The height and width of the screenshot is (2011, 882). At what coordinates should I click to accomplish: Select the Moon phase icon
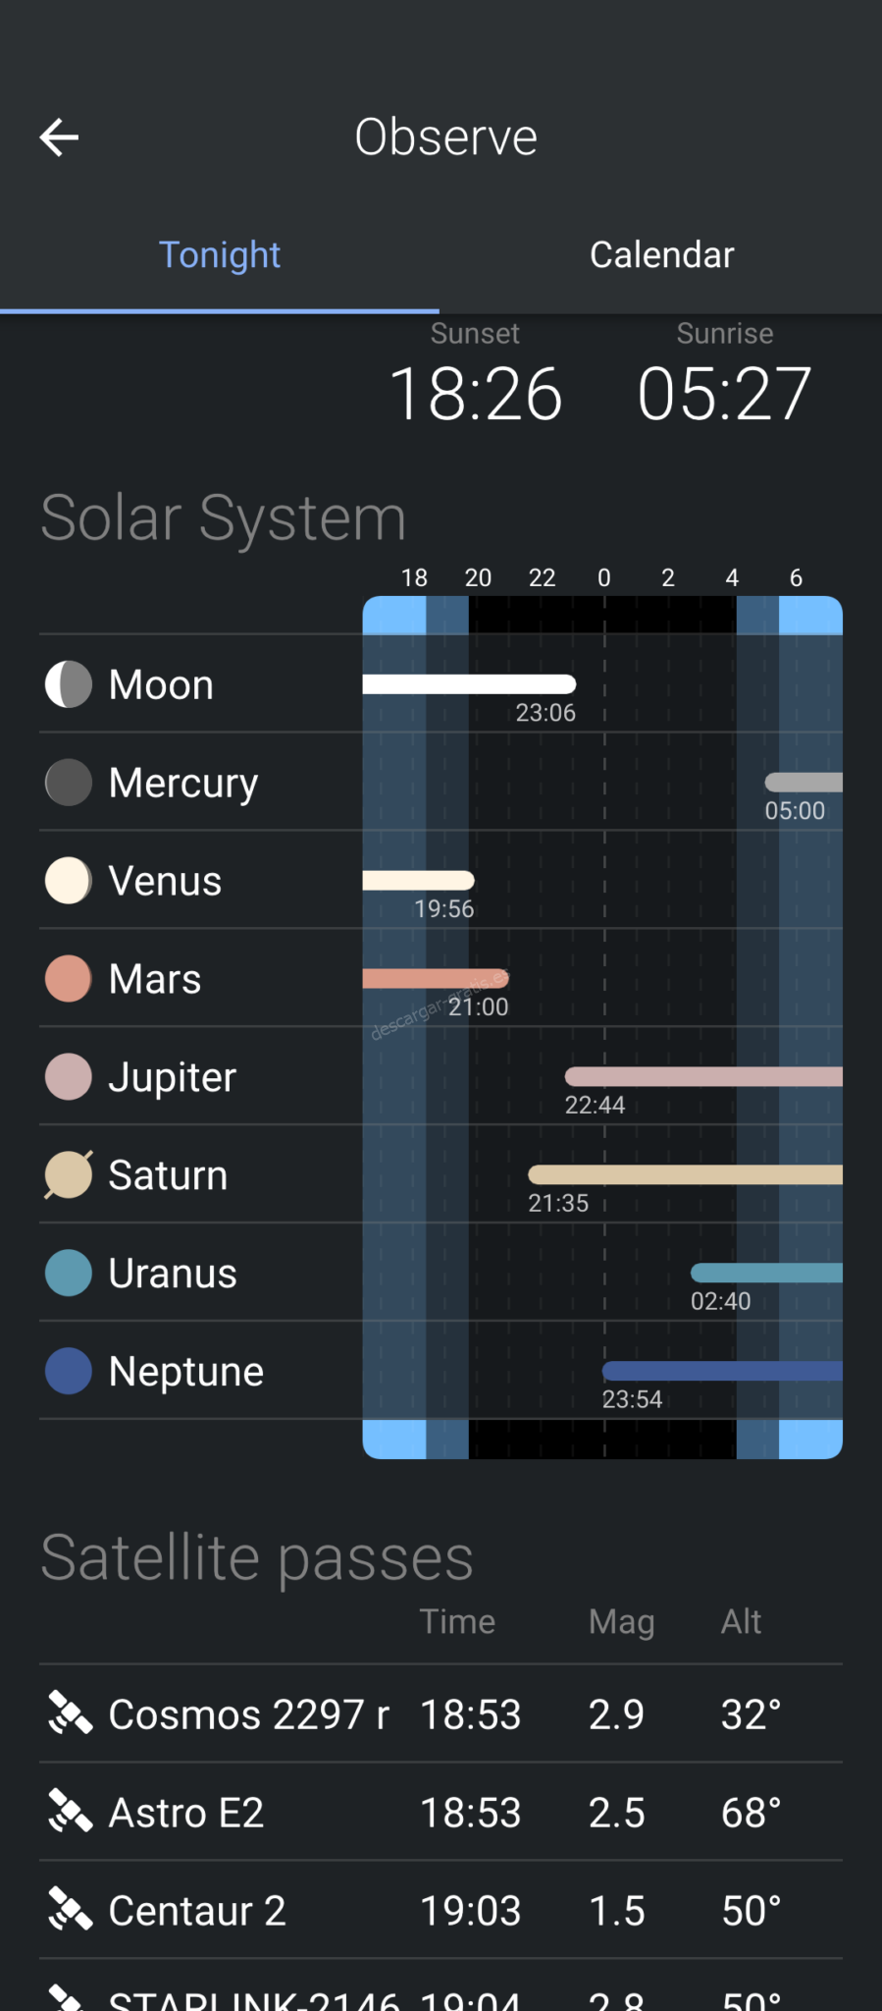(67, 684)
